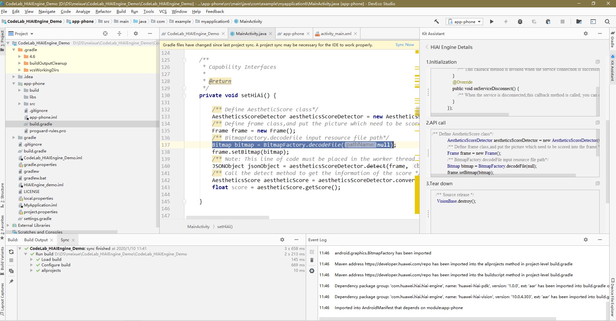Open the Project view selector dropdown
Screen dimensions: 616x321
21,33
